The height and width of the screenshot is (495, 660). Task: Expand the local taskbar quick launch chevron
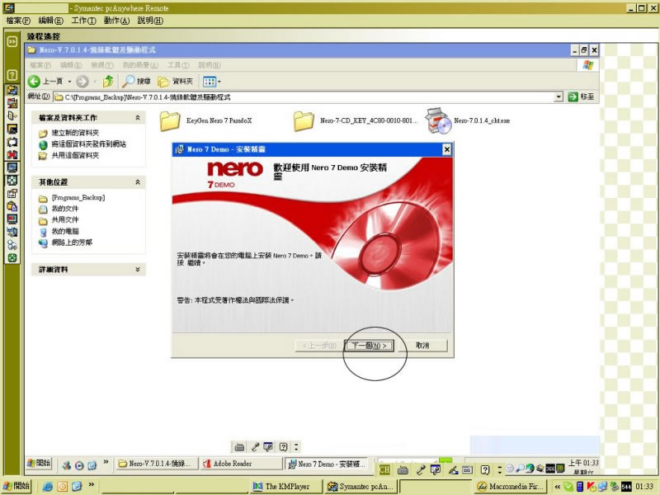(91, 485)
